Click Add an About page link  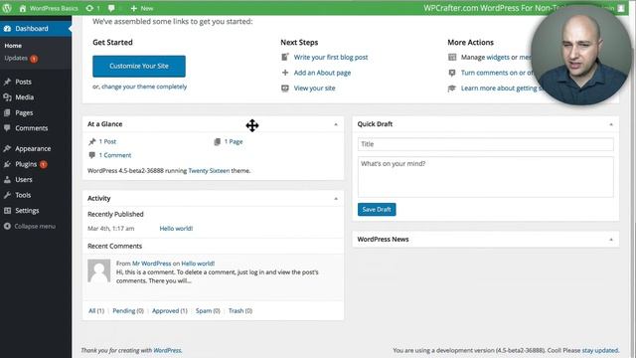[322, 73]
